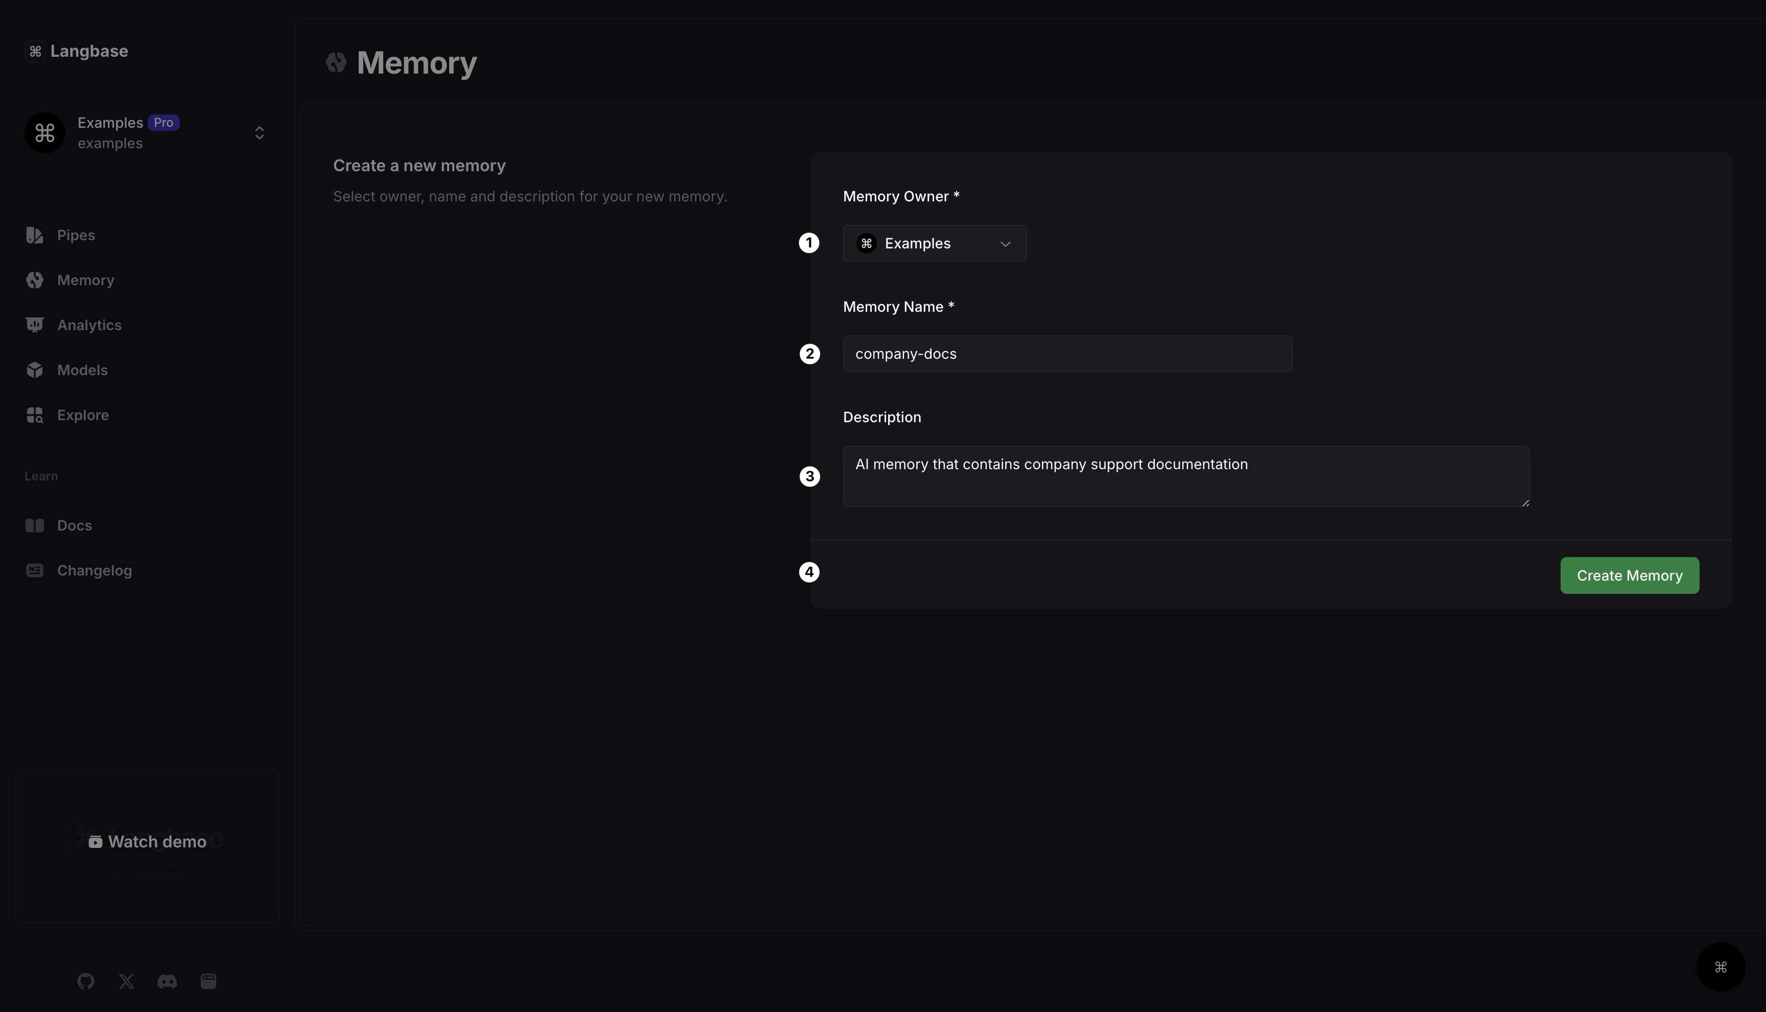Select Models in the sidebar
Viewport: 1766px width, 1012px height.
(82, 370)
